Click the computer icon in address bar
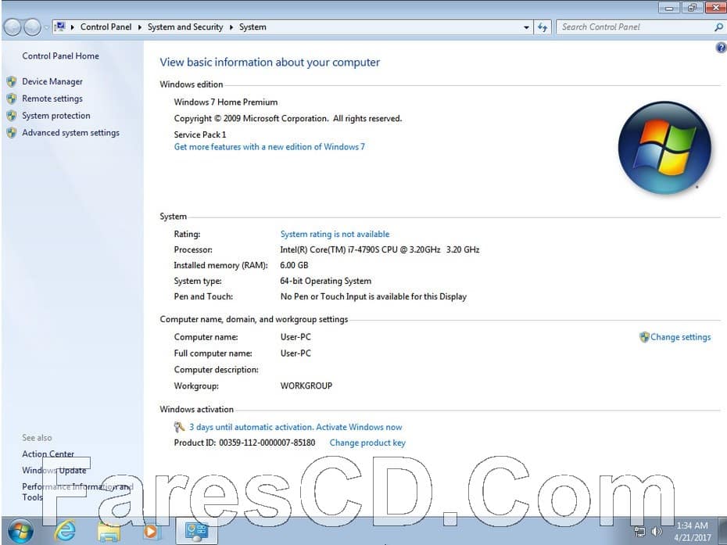The width and height of the screenshot is (727, 545). pos(60,27)
